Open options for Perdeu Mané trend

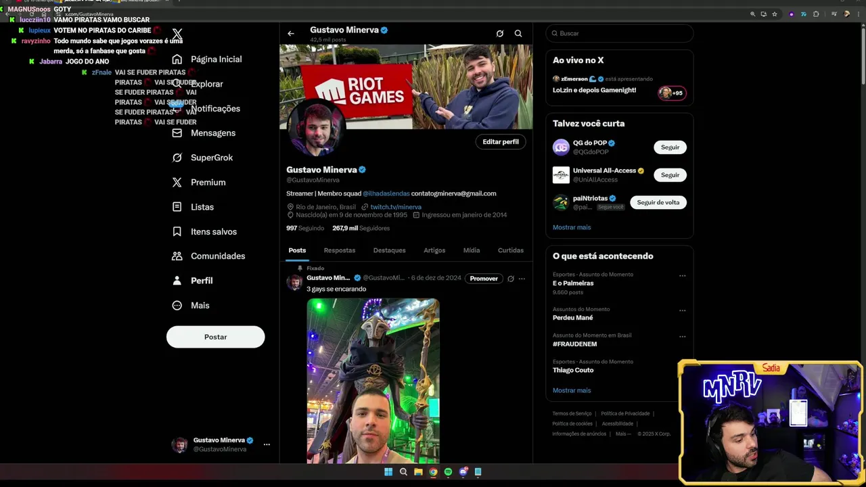[683, 310]
